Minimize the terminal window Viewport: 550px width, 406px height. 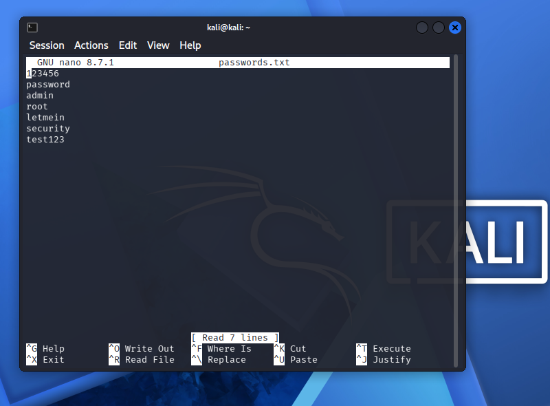tap(422, 28)
